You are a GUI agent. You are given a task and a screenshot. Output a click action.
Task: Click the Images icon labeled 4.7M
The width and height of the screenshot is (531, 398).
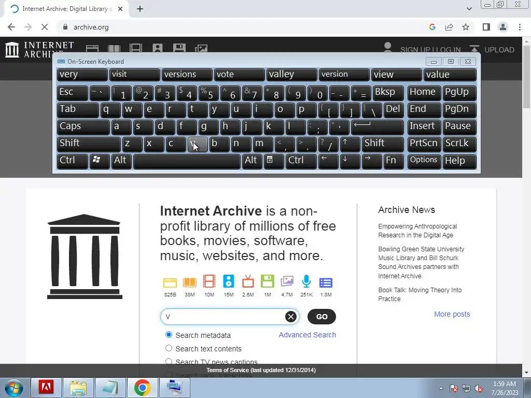tap(287, 281)
